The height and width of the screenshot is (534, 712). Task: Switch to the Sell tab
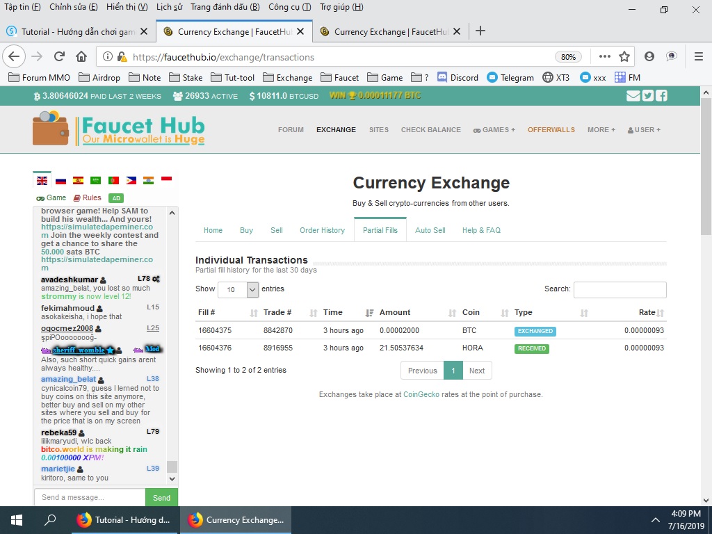277,230
